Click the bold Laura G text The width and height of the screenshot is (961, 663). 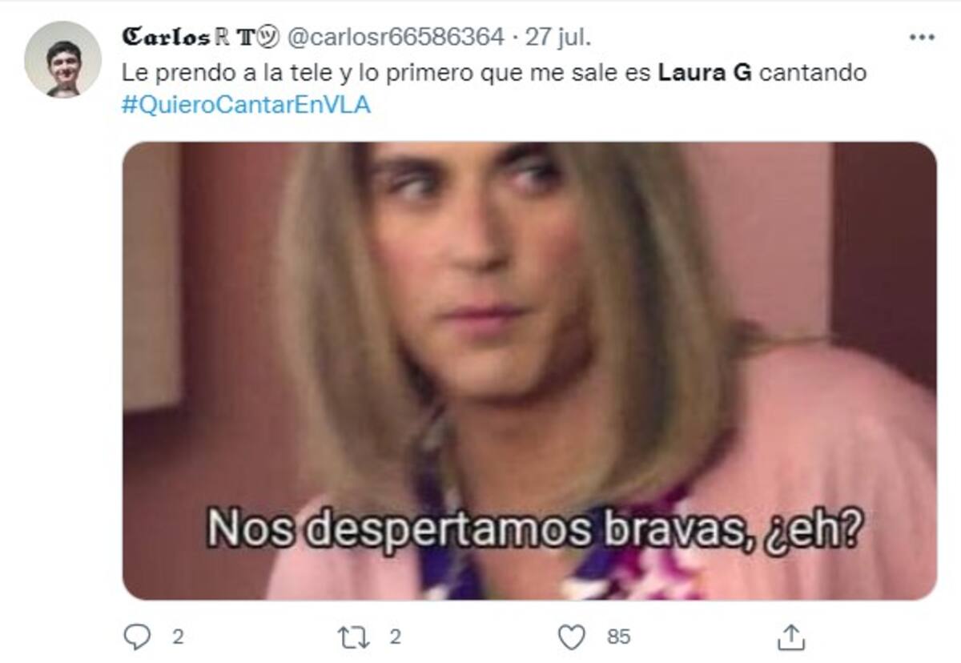(x=705, y=73)
